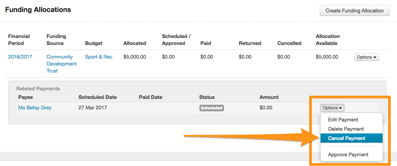Click the grey Scheduled status badge

[x=212, y=108]
